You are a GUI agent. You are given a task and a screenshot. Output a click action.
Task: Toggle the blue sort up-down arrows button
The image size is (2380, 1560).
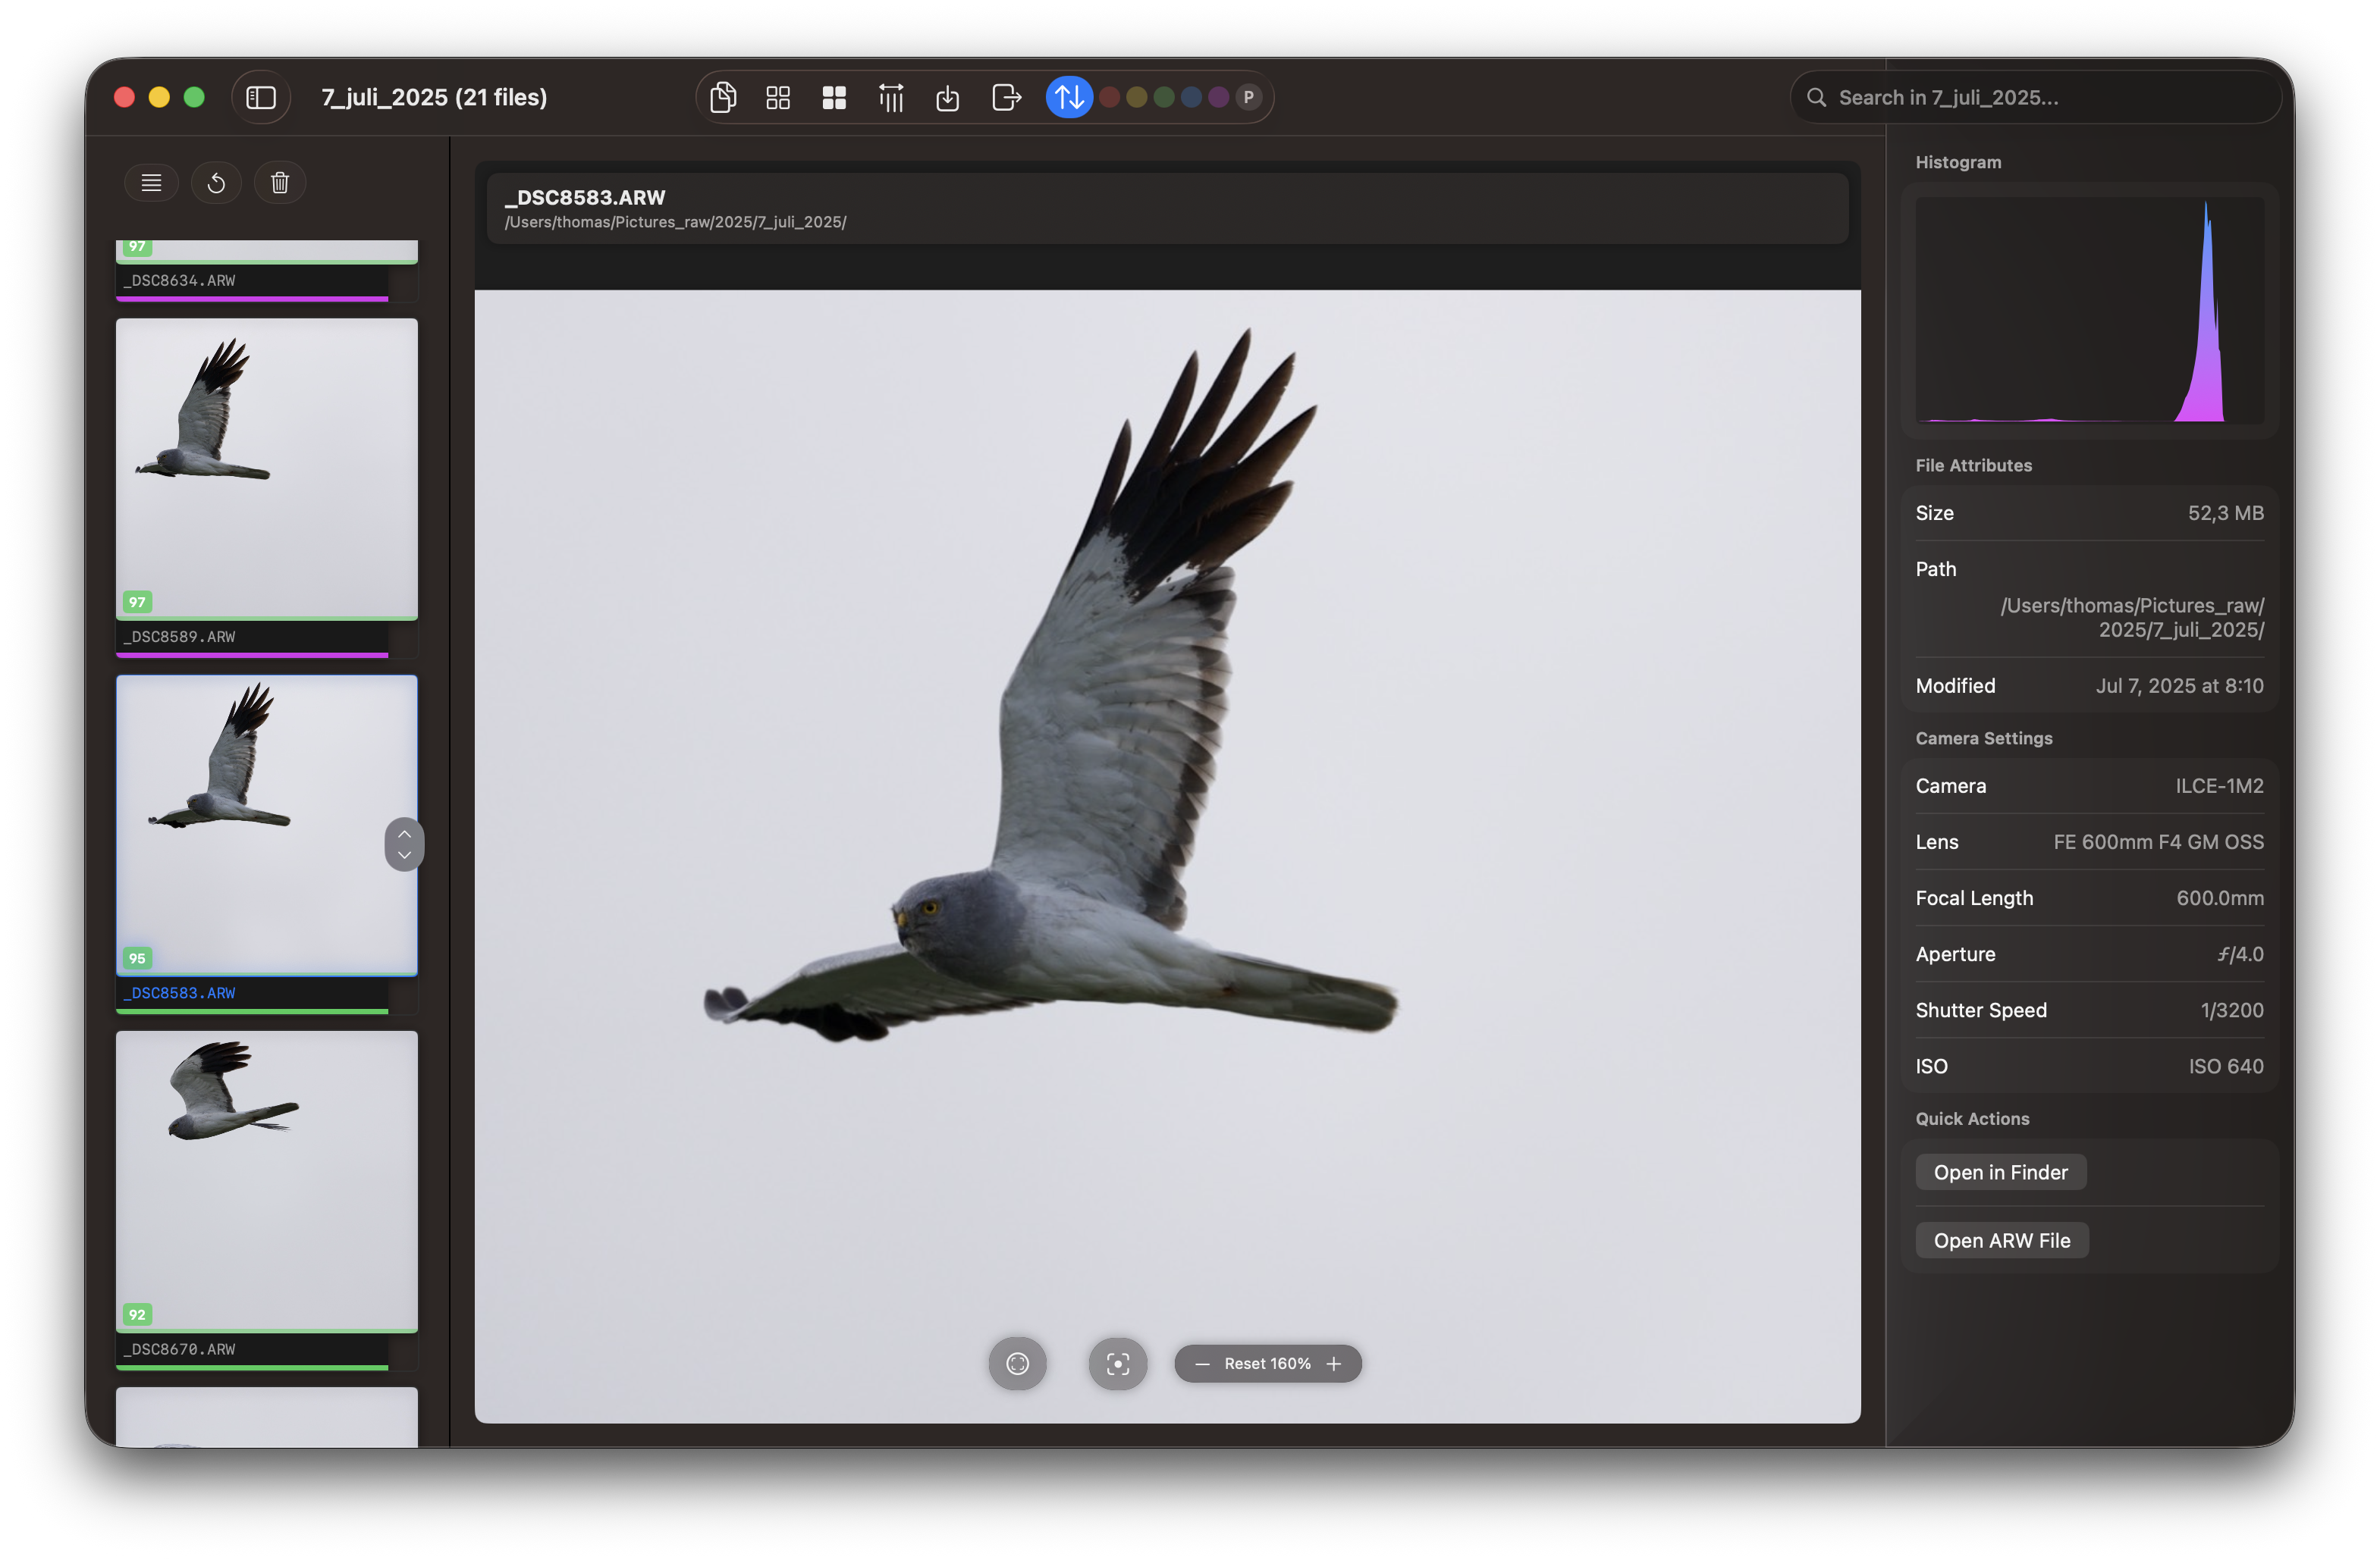(x=1069, y=97)
